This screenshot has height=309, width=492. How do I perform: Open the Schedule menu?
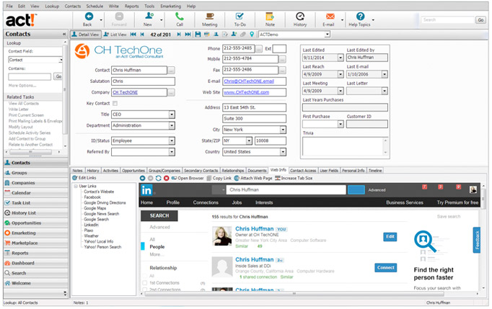click(x=95, y=6)
